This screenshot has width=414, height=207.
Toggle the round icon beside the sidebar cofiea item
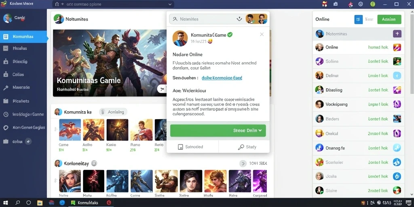[28, 142]
